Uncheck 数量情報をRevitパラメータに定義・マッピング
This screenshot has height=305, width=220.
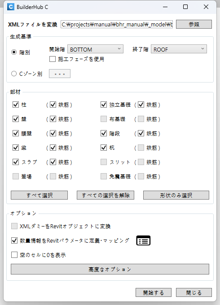[14, 240]
